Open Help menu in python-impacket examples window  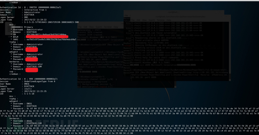[x=169, y=20]
